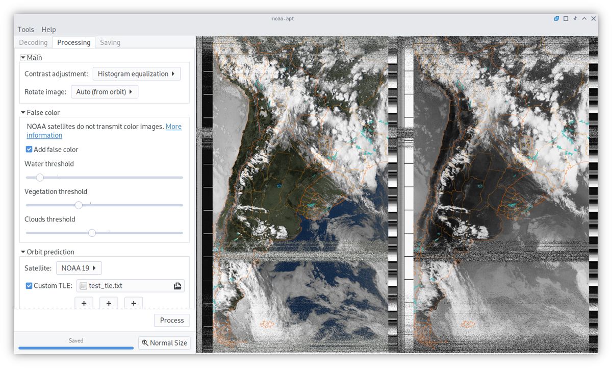The height and width of the screenshot is (368, 612).
Task: Click the browse folder icon in the Custom TLE field
Action: point(177,286)
